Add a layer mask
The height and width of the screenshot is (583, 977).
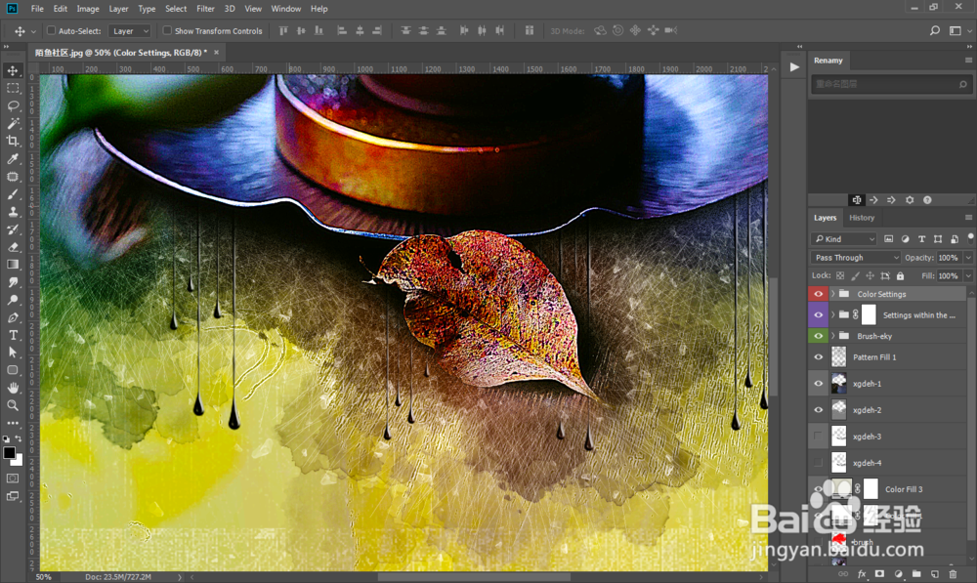coord(880,573)
